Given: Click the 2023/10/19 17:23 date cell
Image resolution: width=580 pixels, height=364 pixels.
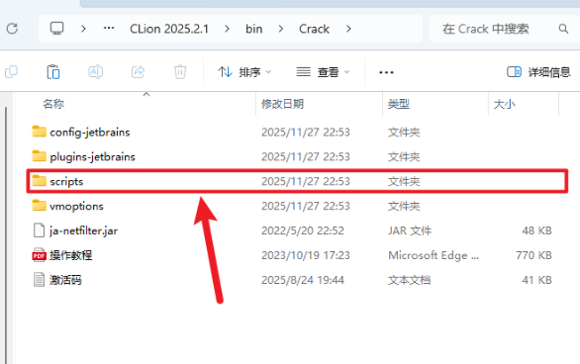Looking at the screenshot, I should (306, 255).
